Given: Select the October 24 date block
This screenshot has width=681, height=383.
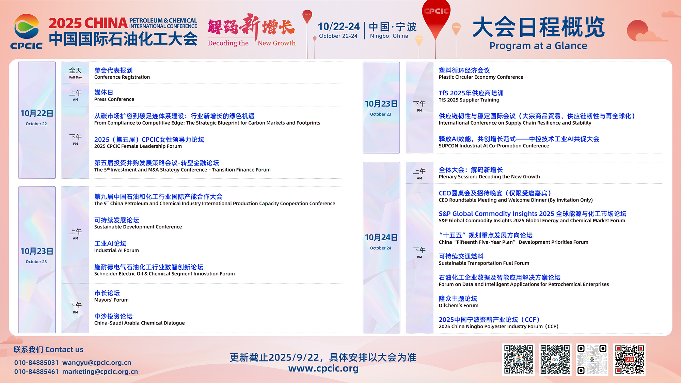Looking at the screenshot, I should [x=381, y=247].
